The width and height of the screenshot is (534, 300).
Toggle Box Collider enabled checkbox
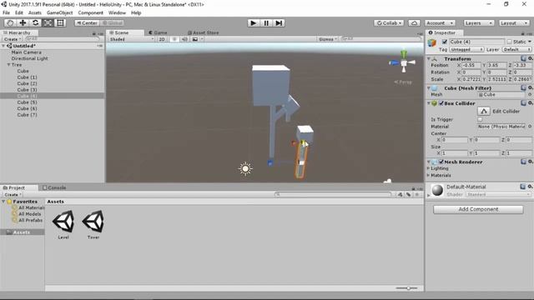point(441,103)
